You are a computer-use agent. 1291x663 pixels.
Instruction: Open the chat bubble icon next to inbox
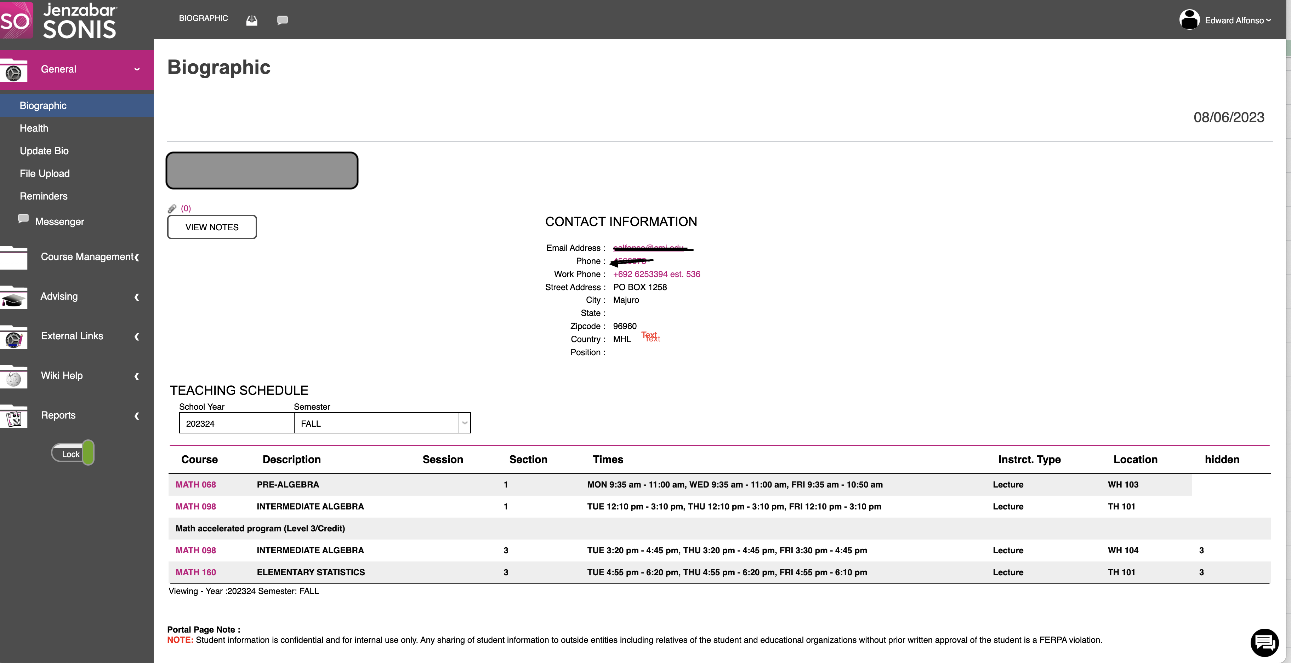click(x=282, y=20)
